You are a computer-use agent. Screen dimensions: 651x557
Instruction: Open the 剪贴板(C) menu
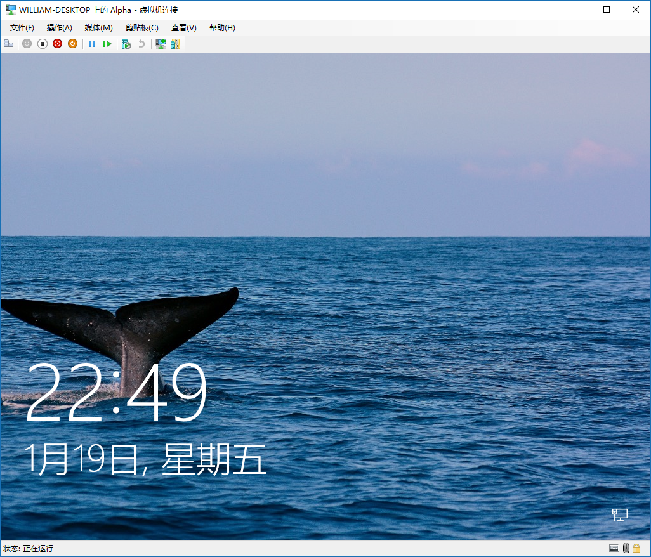(141, 27)
